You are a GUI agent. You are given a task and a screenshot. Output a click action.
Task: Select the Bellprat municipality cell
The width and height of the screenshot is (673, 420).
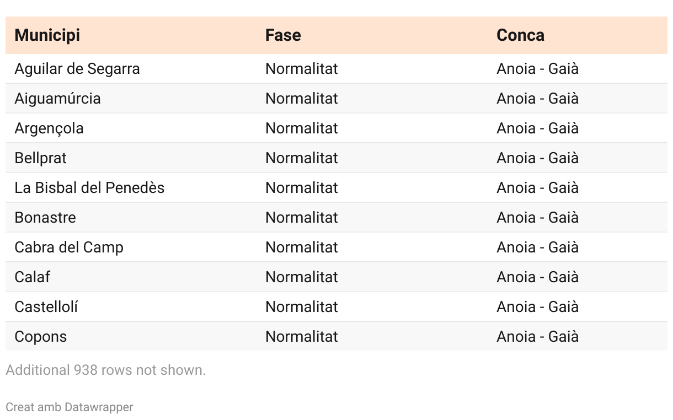[41, 158]
